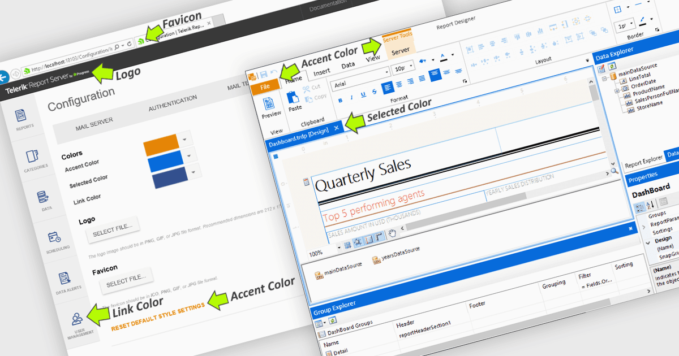Viewport: 679px width, 356px height.
Task: Switch to the Data ribbon tab
Action: (x=348, y=65)
